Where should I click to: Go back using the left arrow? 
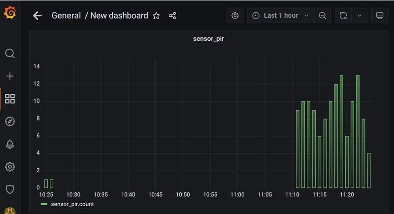[37, 16]
